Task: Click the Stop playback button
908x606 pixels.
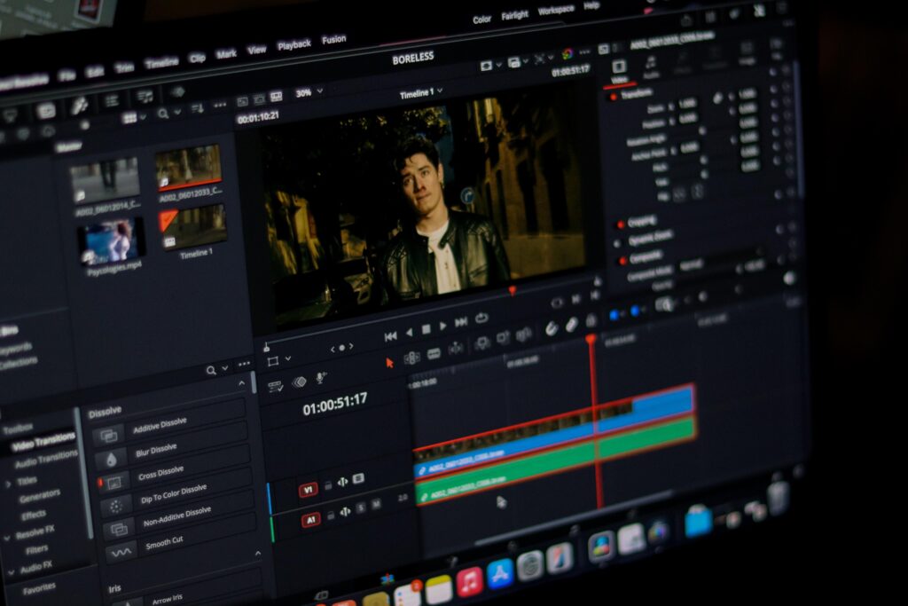Action: click(x=426, y=328)
